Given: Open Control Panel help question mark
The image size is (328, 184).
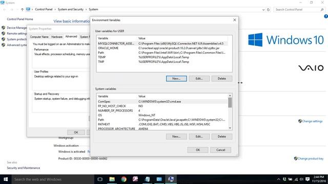Looking at the screenshot, I should coord(326,16).
